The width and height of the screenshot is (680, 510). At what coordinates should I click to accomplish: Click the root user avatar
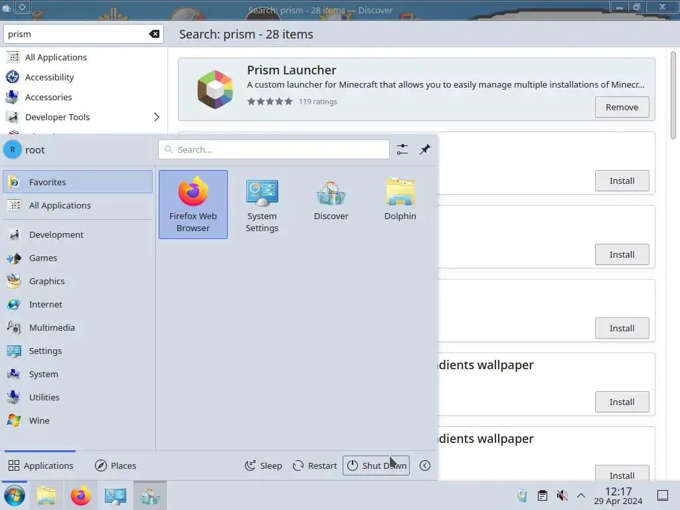point(13,149)
